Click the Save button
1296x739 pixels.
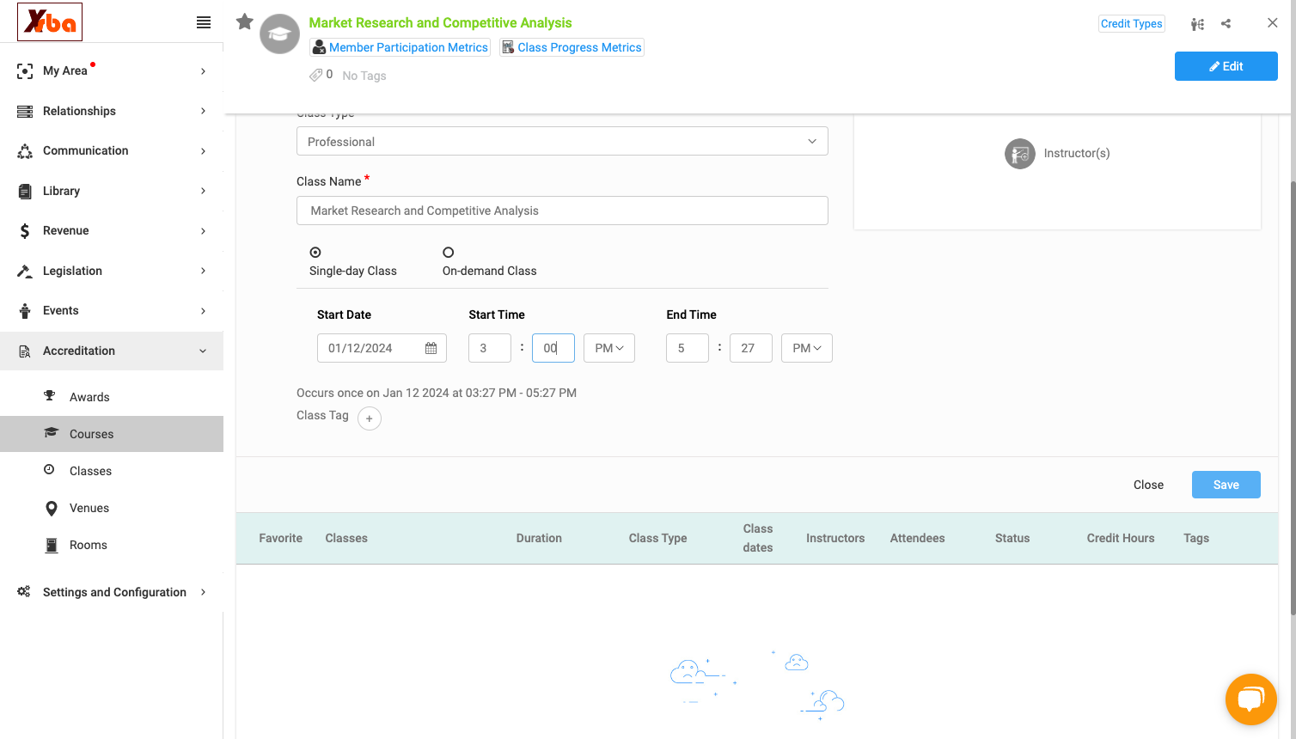coord(1226,485)
